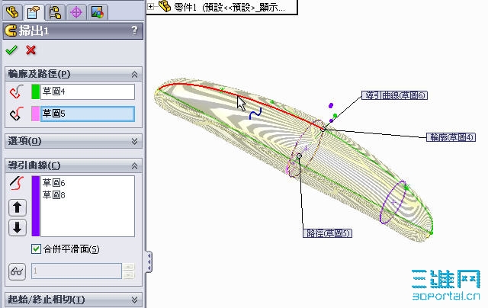Screen dimensions: 488x308
Task: Click the 零件1 part icon
Action: [x=165, y=6]
